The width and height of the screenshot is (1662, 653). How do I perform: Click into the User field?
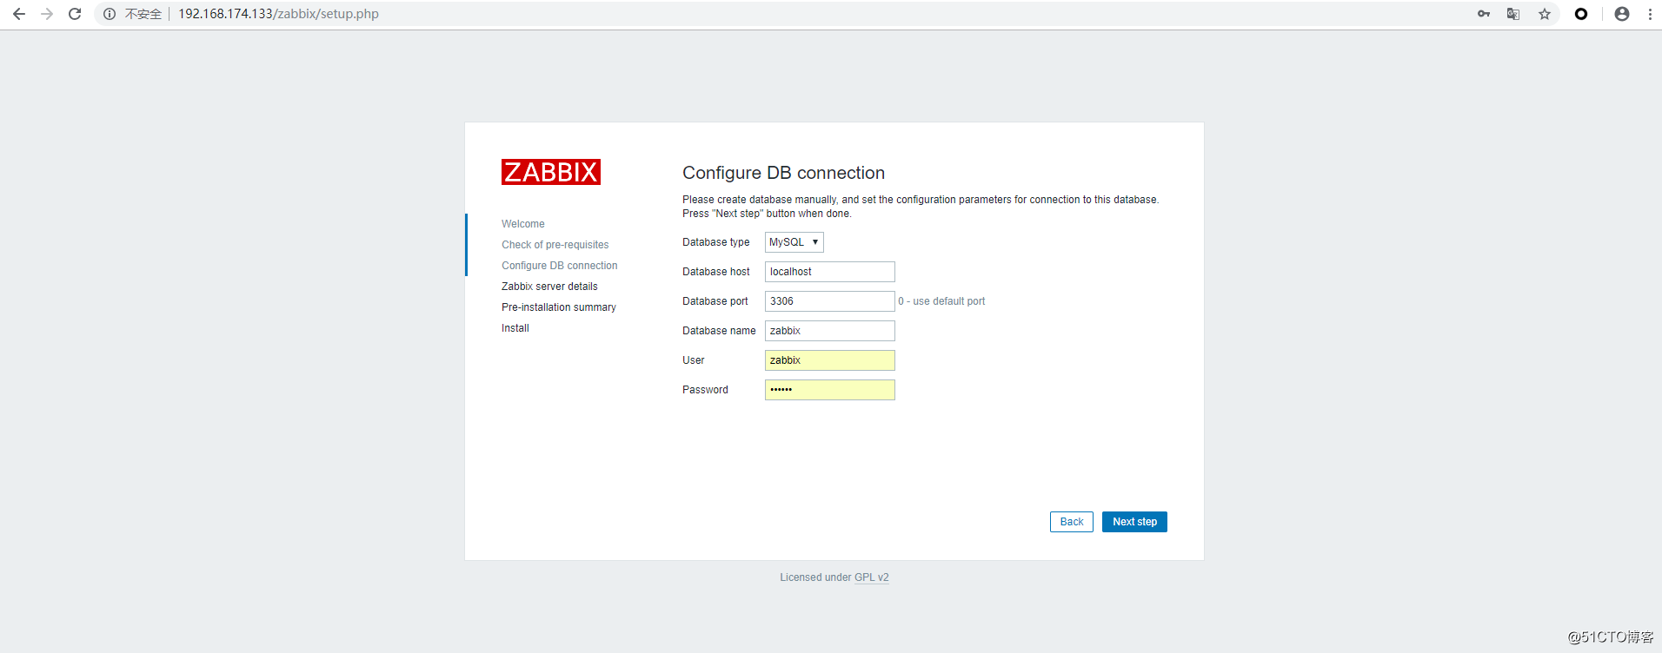click(x=830, y=360)
